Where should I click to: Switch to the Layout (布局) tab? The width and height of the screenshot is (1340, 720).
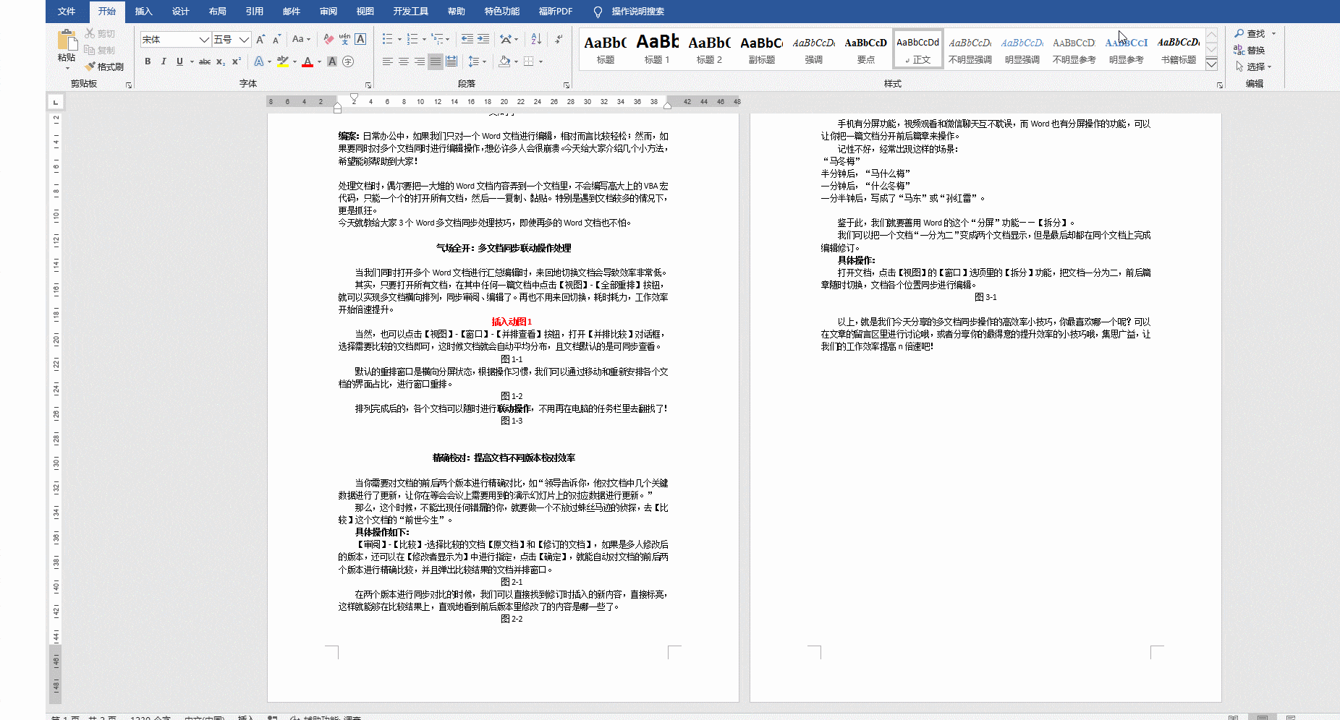pos(218,12)
